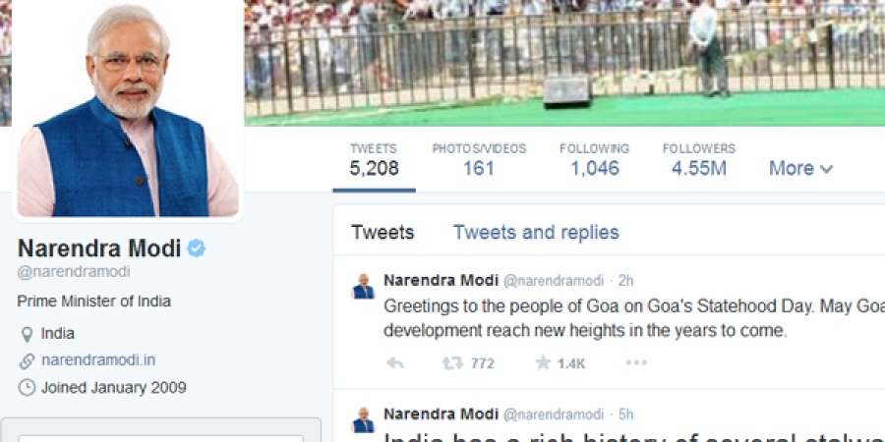Open the Following count of 1,046

pyautogui.click(x=594, y=159)
